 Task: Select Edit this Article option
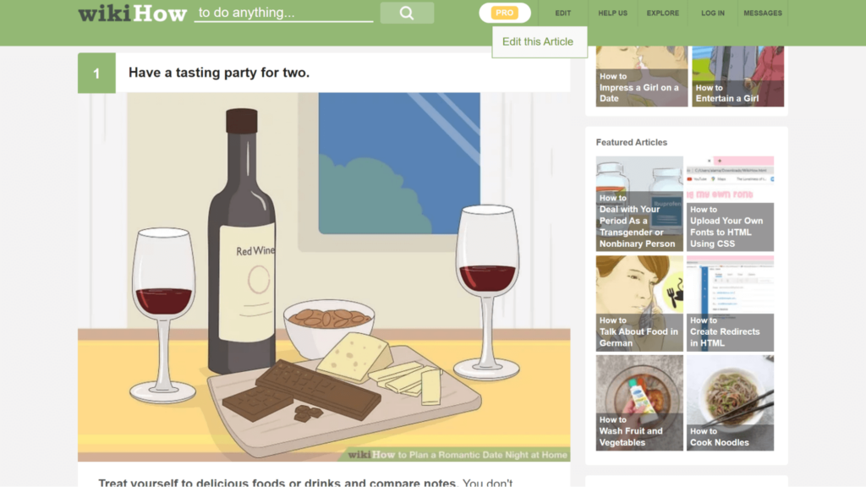539,42
